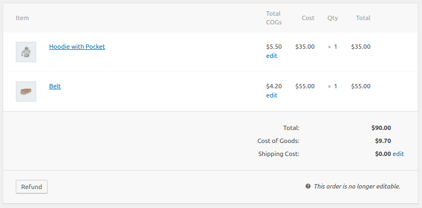Click the $9.70 Cost of Goods amount
Image resolution: width=422 pixels, height=208 pixels.
pyautogui.click(x=383, y=141)
